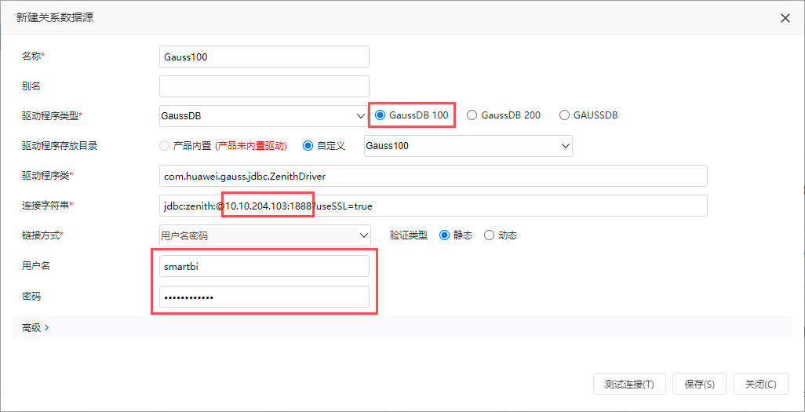This screenshot has height=412, width=805.
Task: Click the 新建关系数据源 dialog title
Action: (x=55, y=18)
